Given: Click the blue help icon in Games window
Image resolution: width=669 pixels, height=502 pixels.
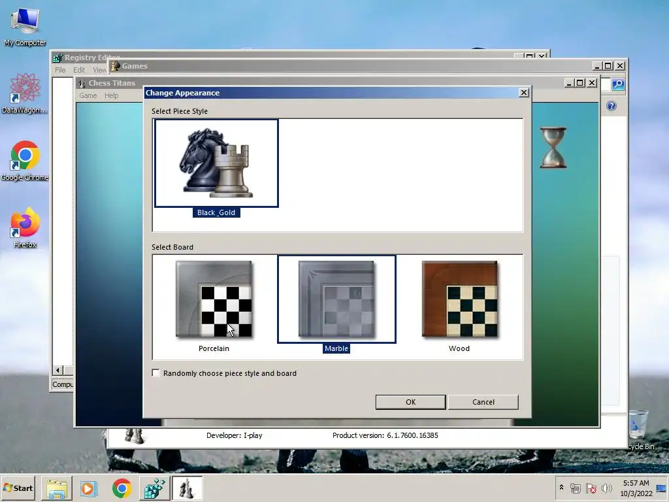Looking at the screenshot, I should [612, 106].
